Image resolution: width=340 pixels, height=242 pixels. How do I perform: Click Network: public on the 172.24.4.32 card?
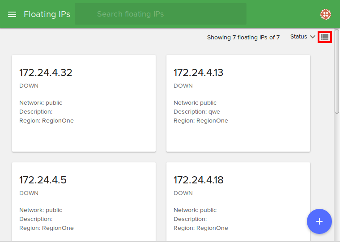(40, 103)
